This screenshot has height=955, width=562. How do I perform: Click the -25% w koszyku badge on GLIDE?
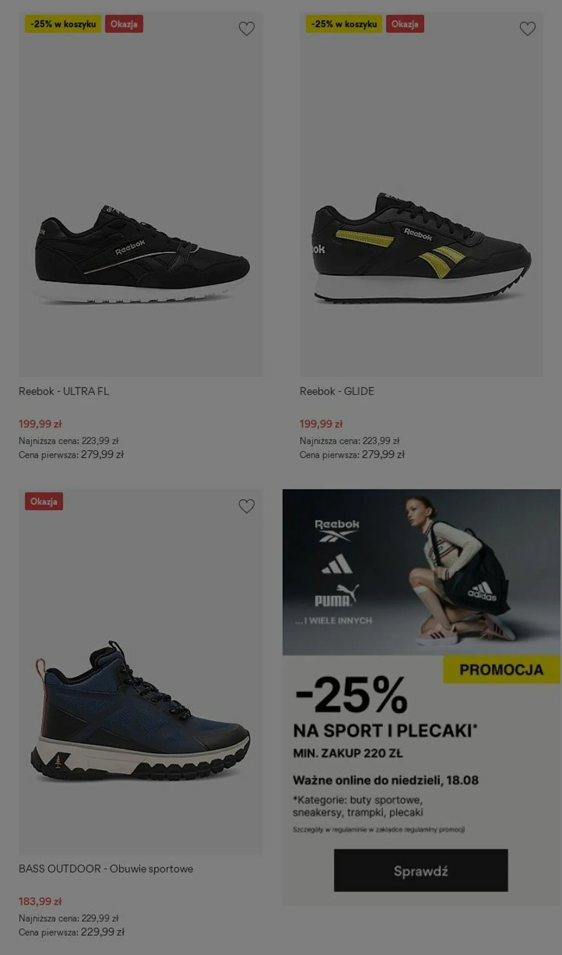[x=344, y=24]
